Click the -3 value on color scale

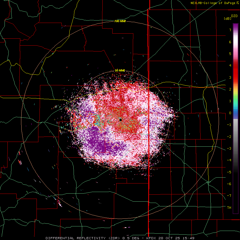[229, 149]
